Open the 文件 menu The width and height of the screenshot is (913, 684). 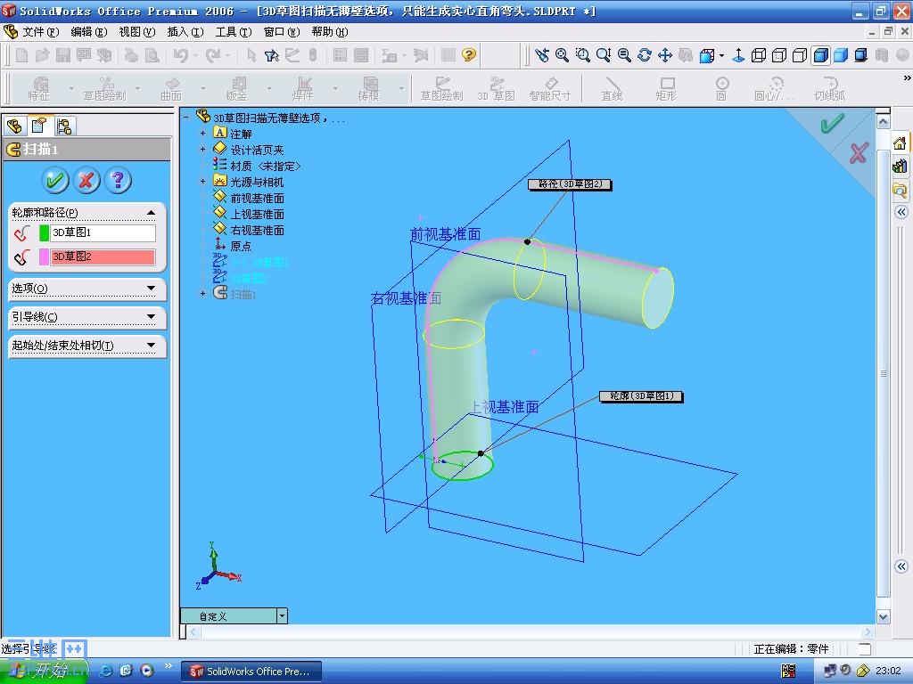tap(39, 31)
